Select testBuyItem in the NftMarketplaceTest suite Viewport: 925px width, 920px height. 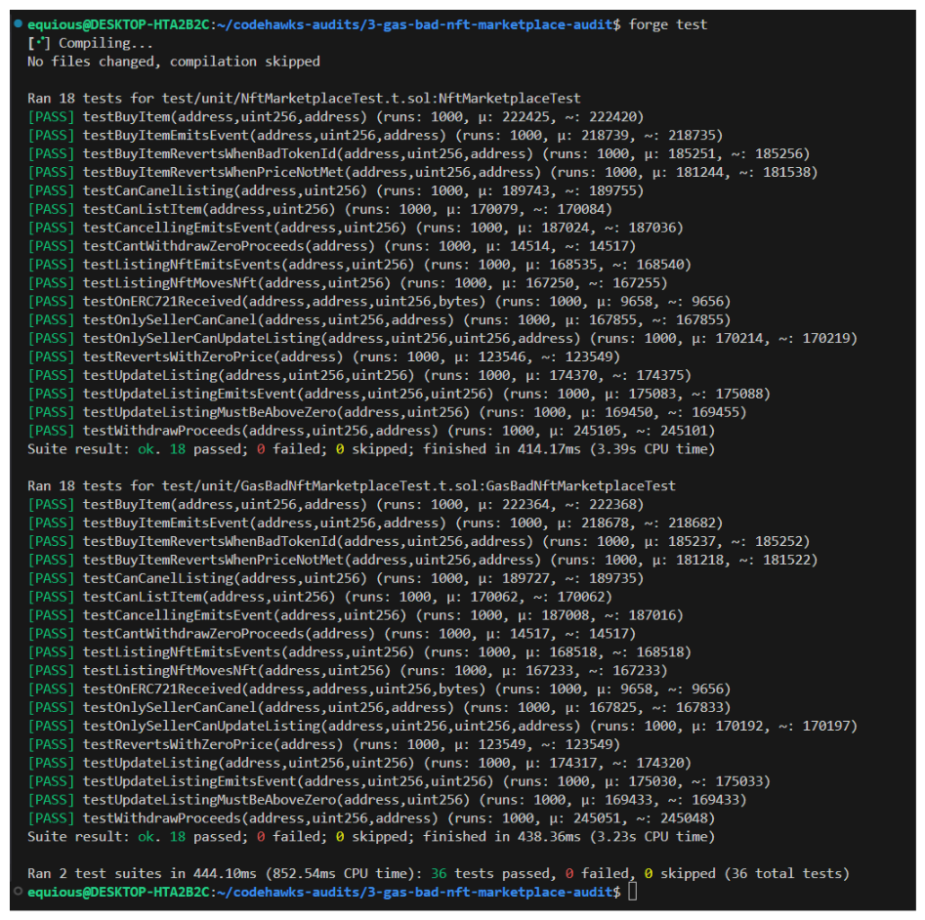click(128, 117)
